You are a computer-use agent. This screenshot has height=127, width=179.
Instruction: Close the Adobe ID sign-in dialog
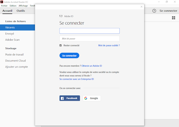coord(142,7)
